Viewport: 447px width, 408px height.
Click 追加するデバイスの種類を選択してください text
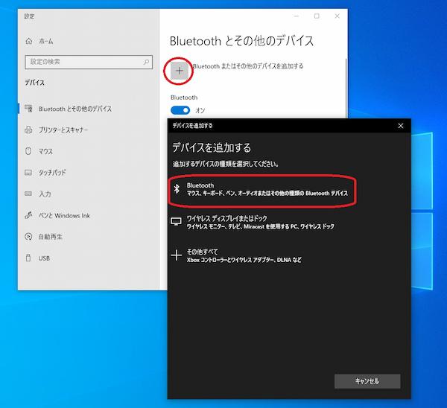pyautogui.click(x=226, y=164)
